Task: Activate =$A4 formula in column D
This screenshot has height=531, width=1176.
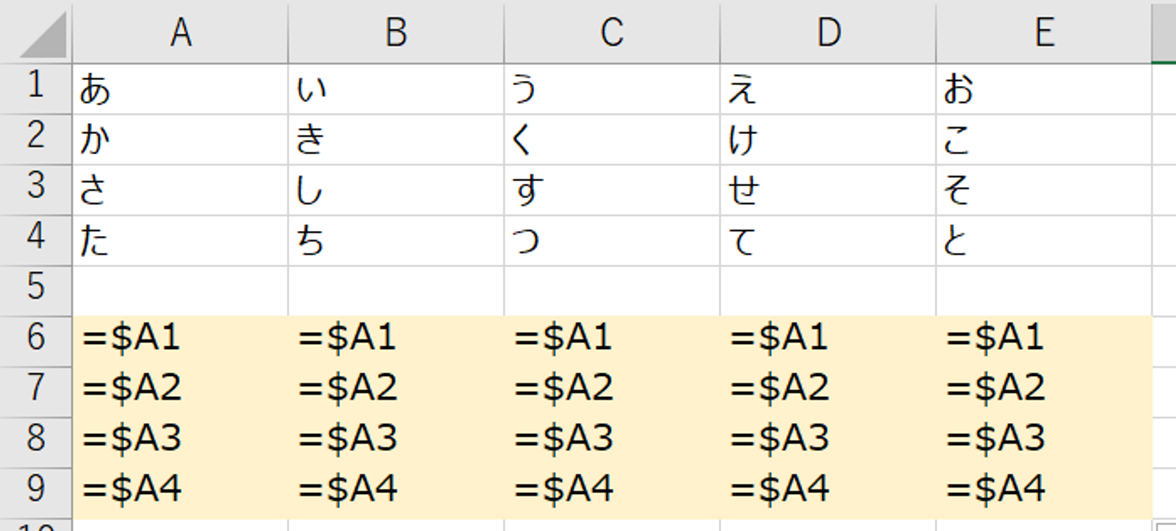Action: click(828, 494)
